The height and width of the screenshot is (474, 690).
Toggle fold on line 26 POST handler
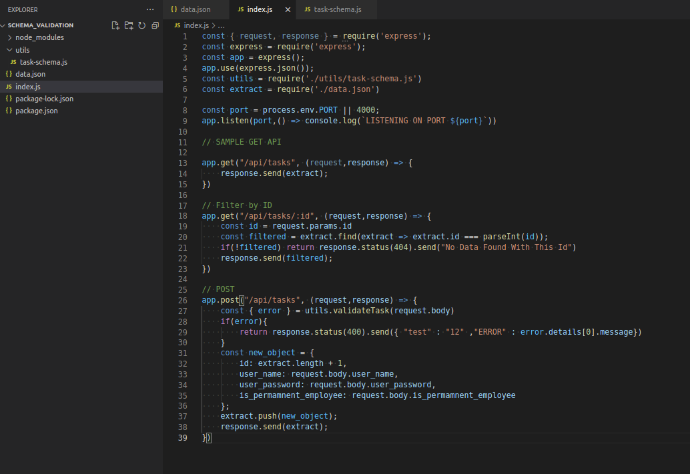pyautogui.click(x=193, y=300)
